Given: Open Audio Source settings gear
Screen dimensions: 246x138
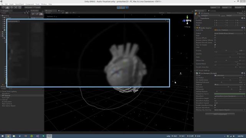Looking at the screenshot, I should point(244,28).
